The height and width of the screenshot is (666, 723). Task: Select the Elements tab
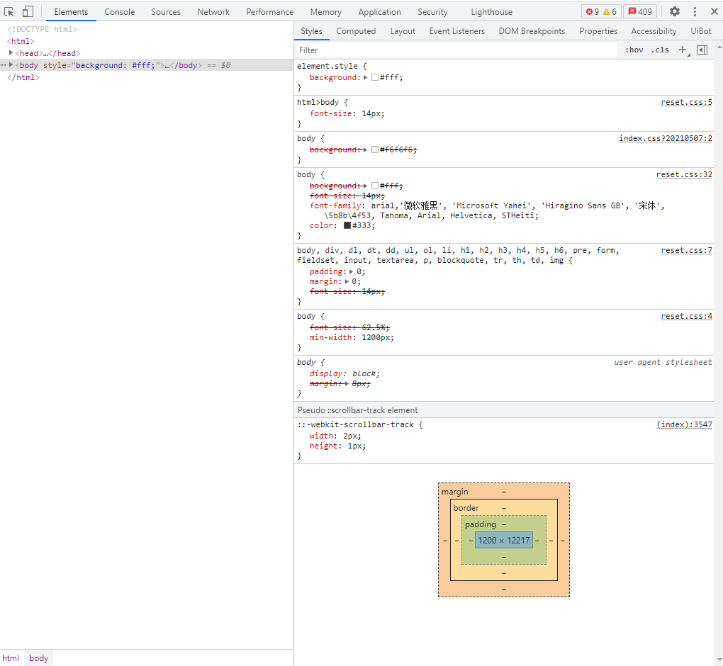pyautogui.click(x=71, y=12)
